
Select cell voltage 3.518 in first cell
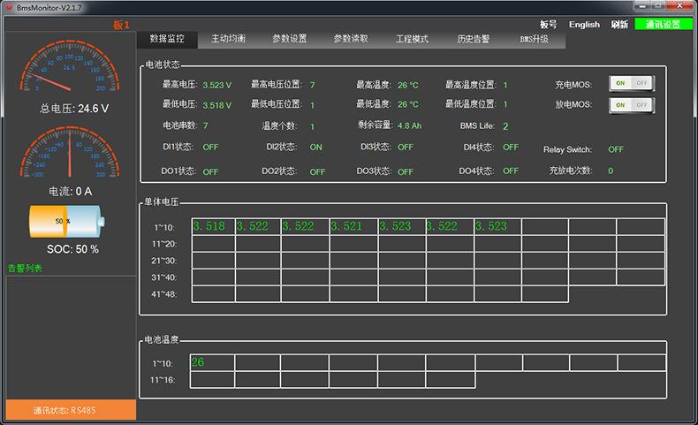pos(213,226)
